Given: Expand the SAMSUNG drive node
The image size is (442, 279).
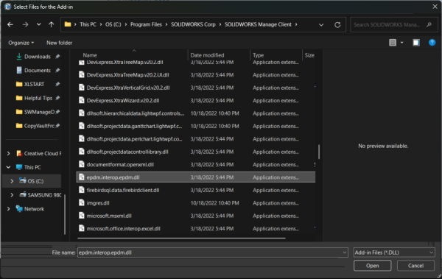Looking at the screenshot, I should [x=12, y=195].
